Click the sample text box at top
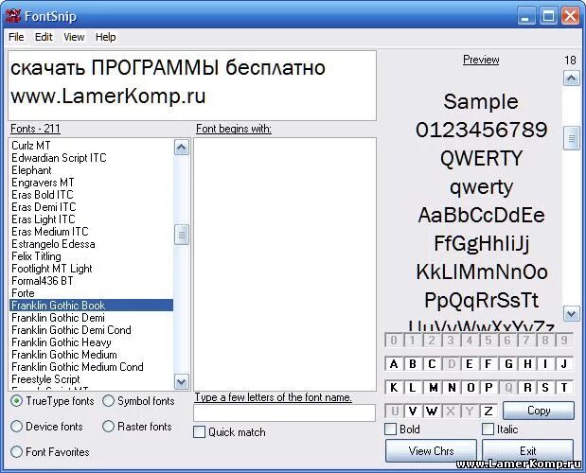The height and width of the screenshot is (473, 586). (x=192, y=85)
